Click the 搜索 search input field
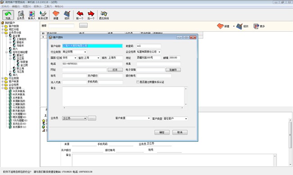 [61, 26]
